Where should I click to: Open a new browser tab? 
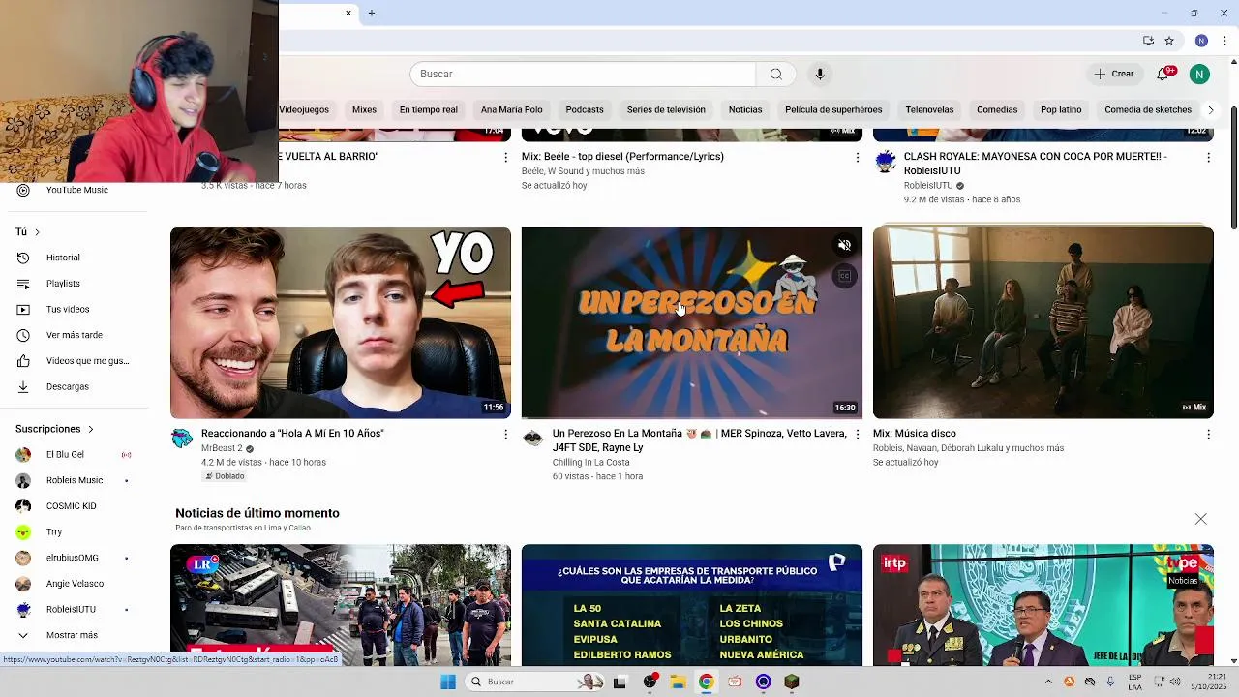pos(371,13)
